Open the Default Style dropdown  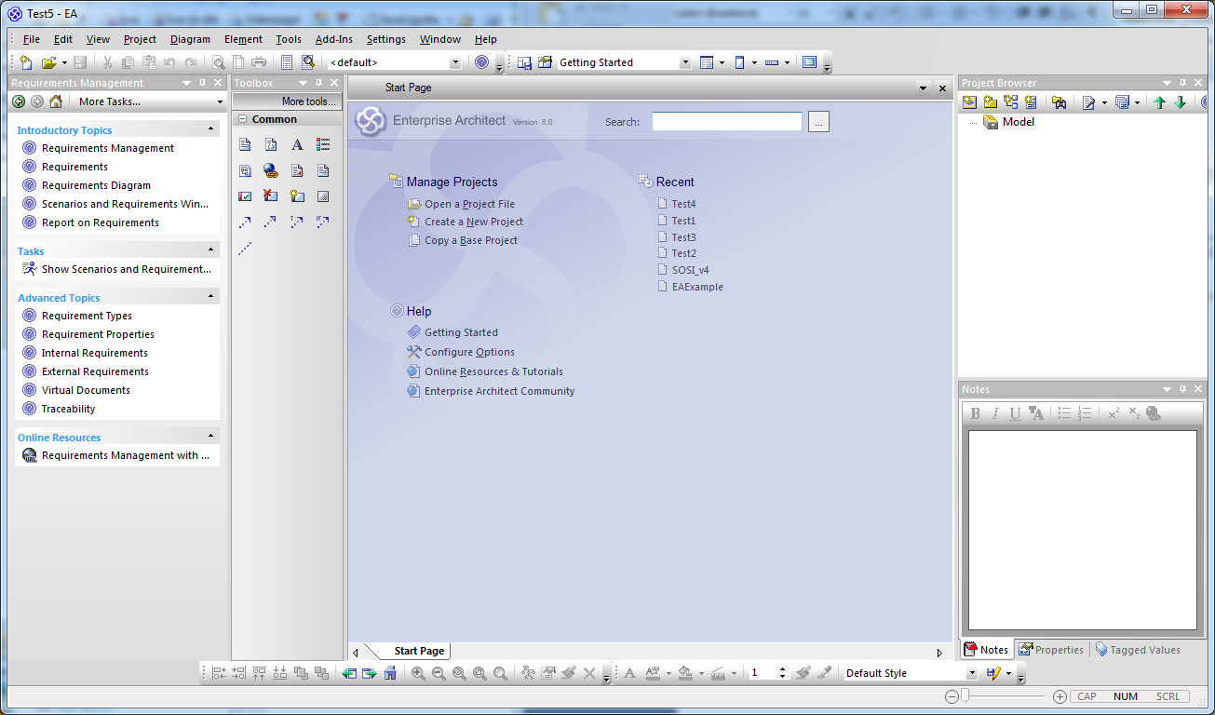[972, 673]
